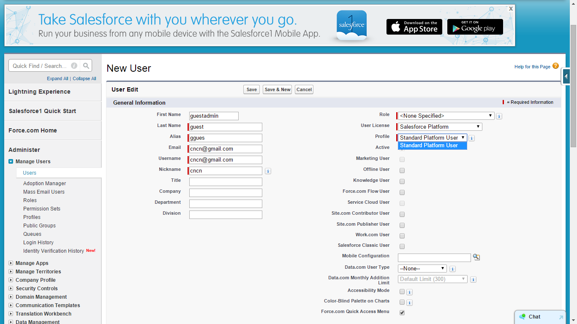Open Roles under Manage Users
This screenshot has height=324, width=577.
(x=30, y=200)
